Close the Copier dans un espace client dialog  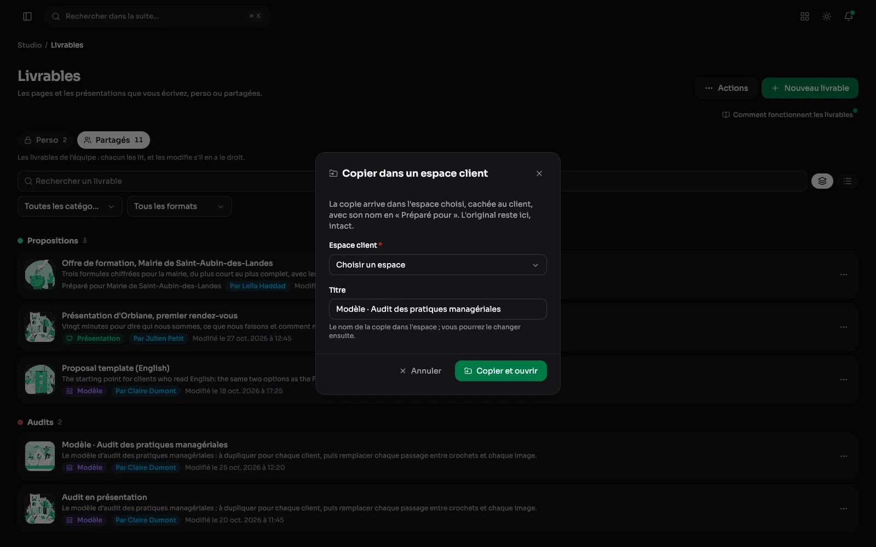click(539, 173)
